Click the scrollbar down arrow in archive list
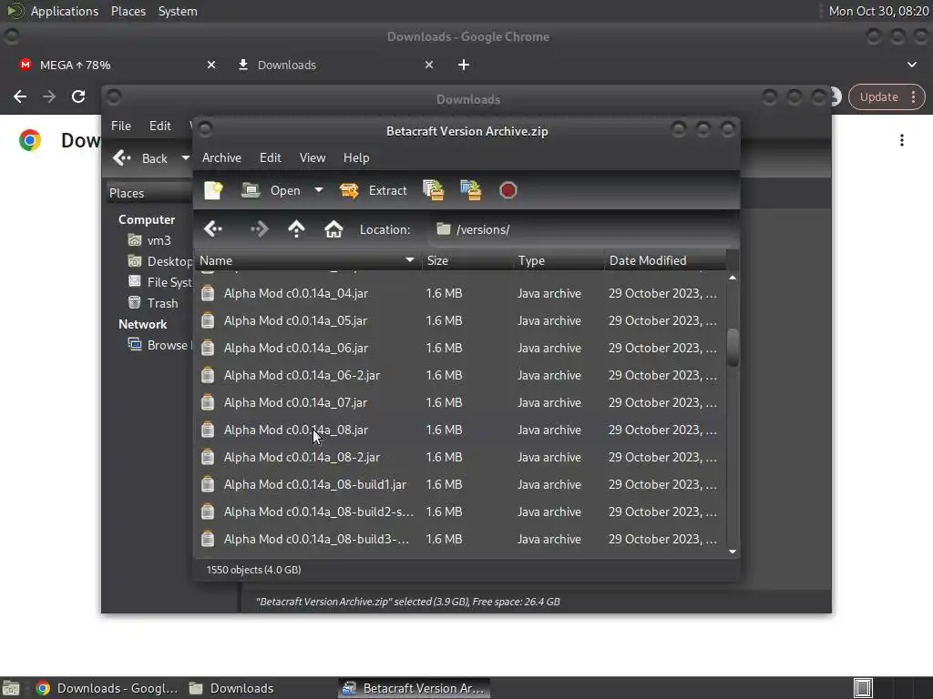933x699 pixels. [733, 552]
